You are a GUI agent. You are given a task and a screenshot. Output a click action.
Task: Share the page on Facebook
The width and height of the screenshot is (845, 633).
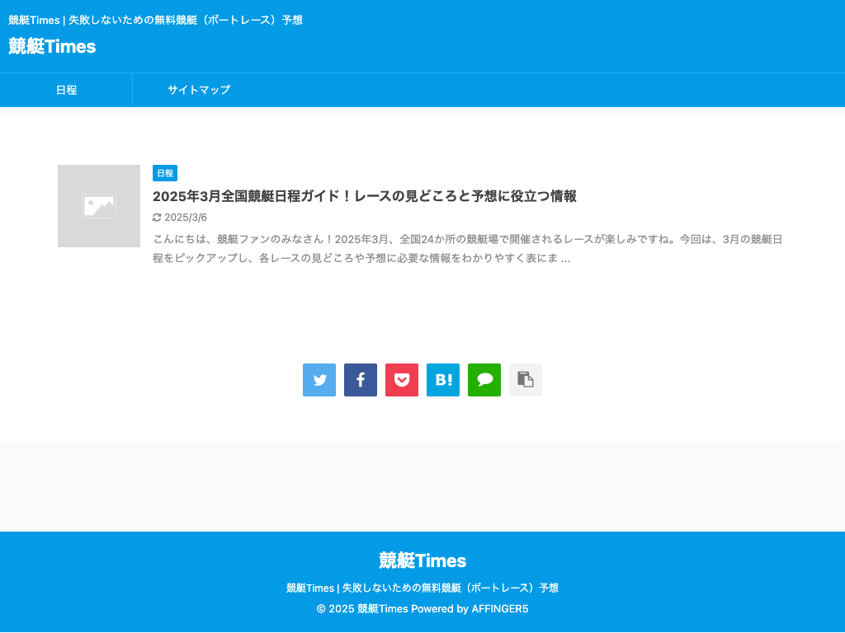(x=361, y=380)
